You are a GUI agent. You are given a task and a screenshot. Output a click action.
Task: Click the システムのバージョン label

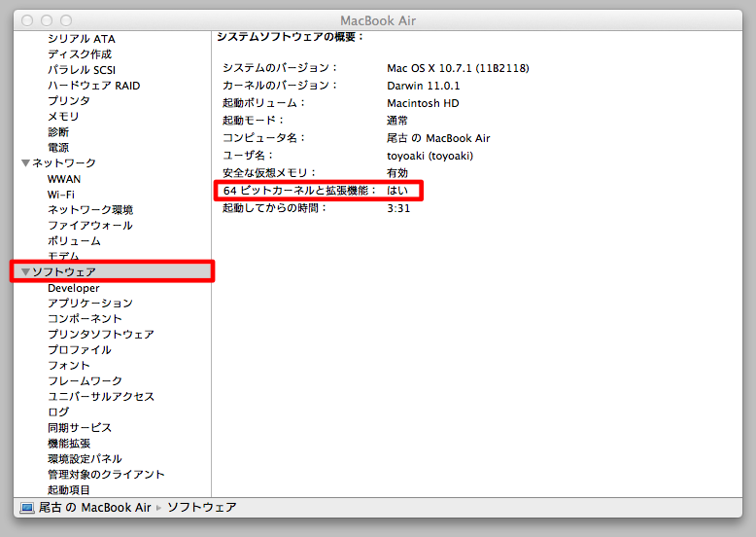click(280, 68)
